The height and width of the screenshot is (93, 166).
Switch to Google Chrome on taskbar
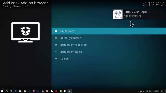[x=43, y=91]
